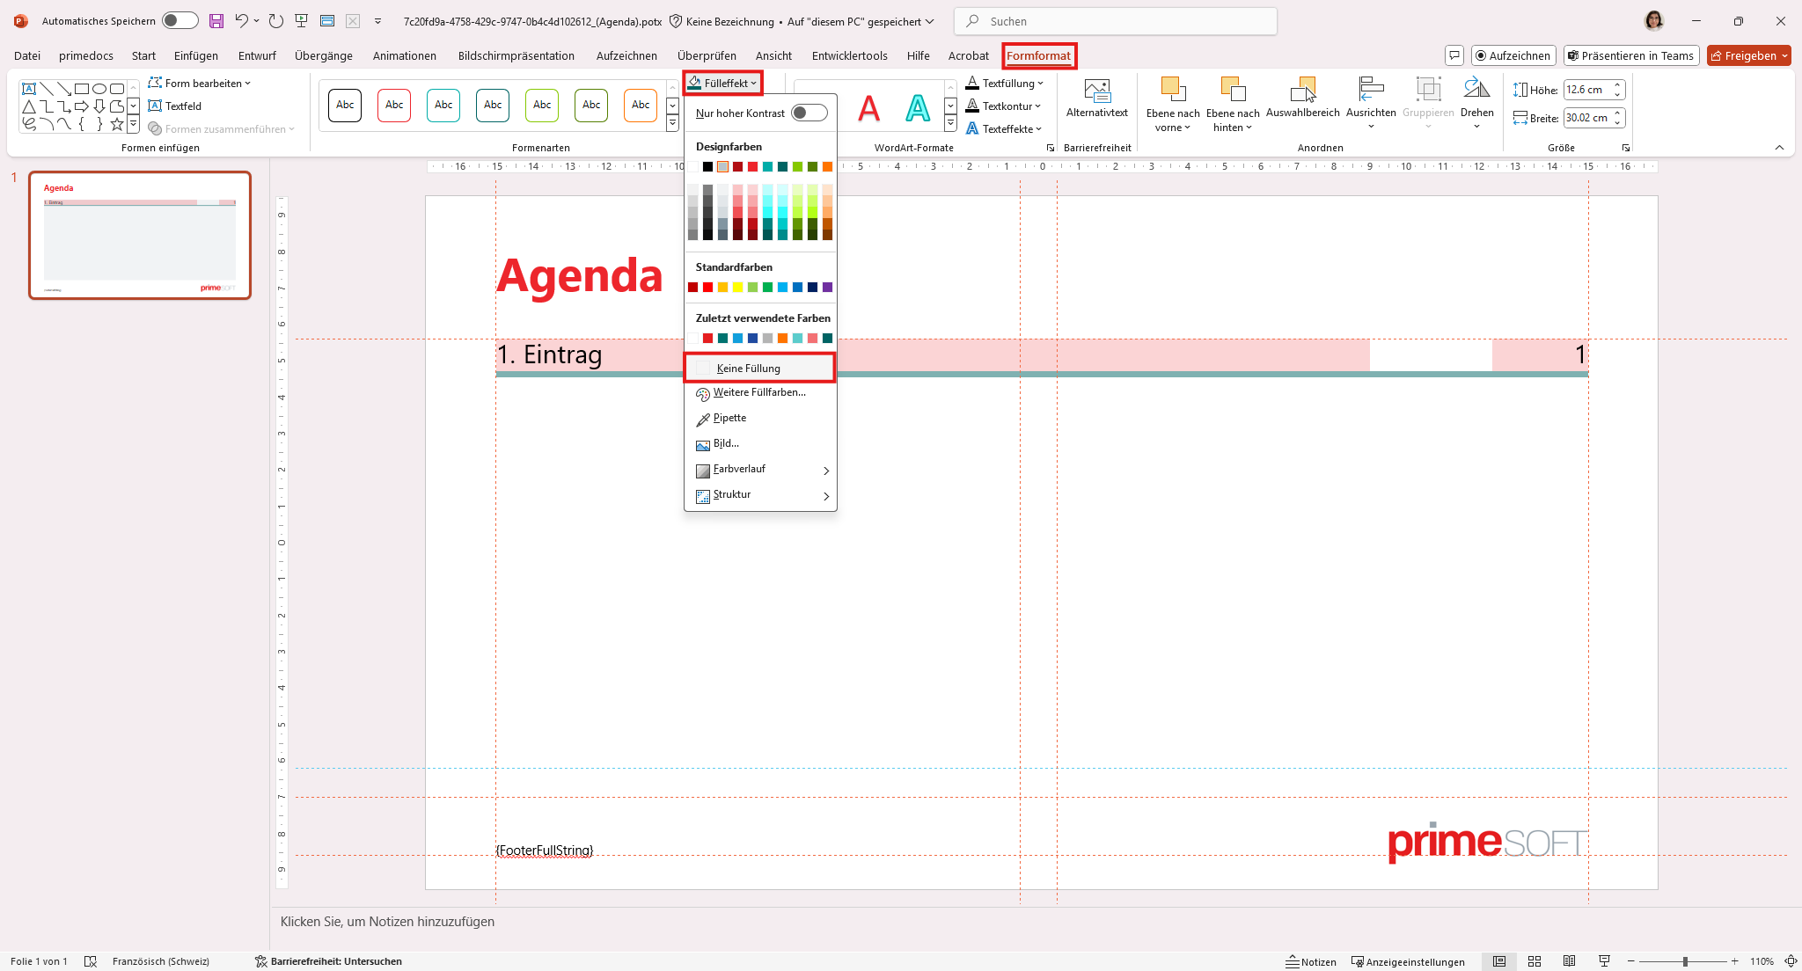Open Anzeigeeinstellungen in status bar
Viewport: 1802px width, 971px height.
[x=1408, y=961]
